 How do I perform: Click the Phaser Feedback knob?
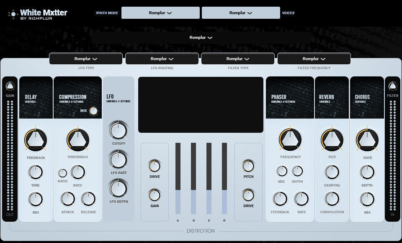280,199
